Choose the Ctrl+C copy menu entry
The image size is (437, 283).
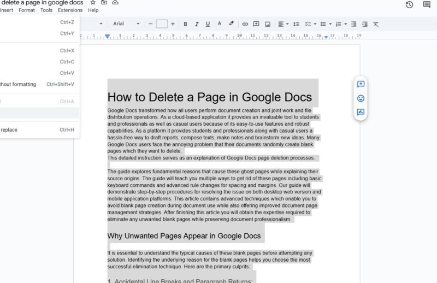point(39,62)
